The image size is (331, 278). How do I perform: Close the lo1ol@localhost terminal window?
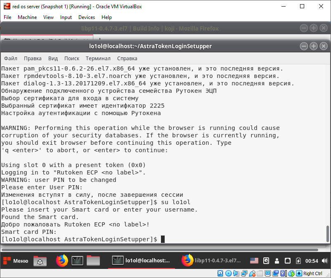coord(324,46)
